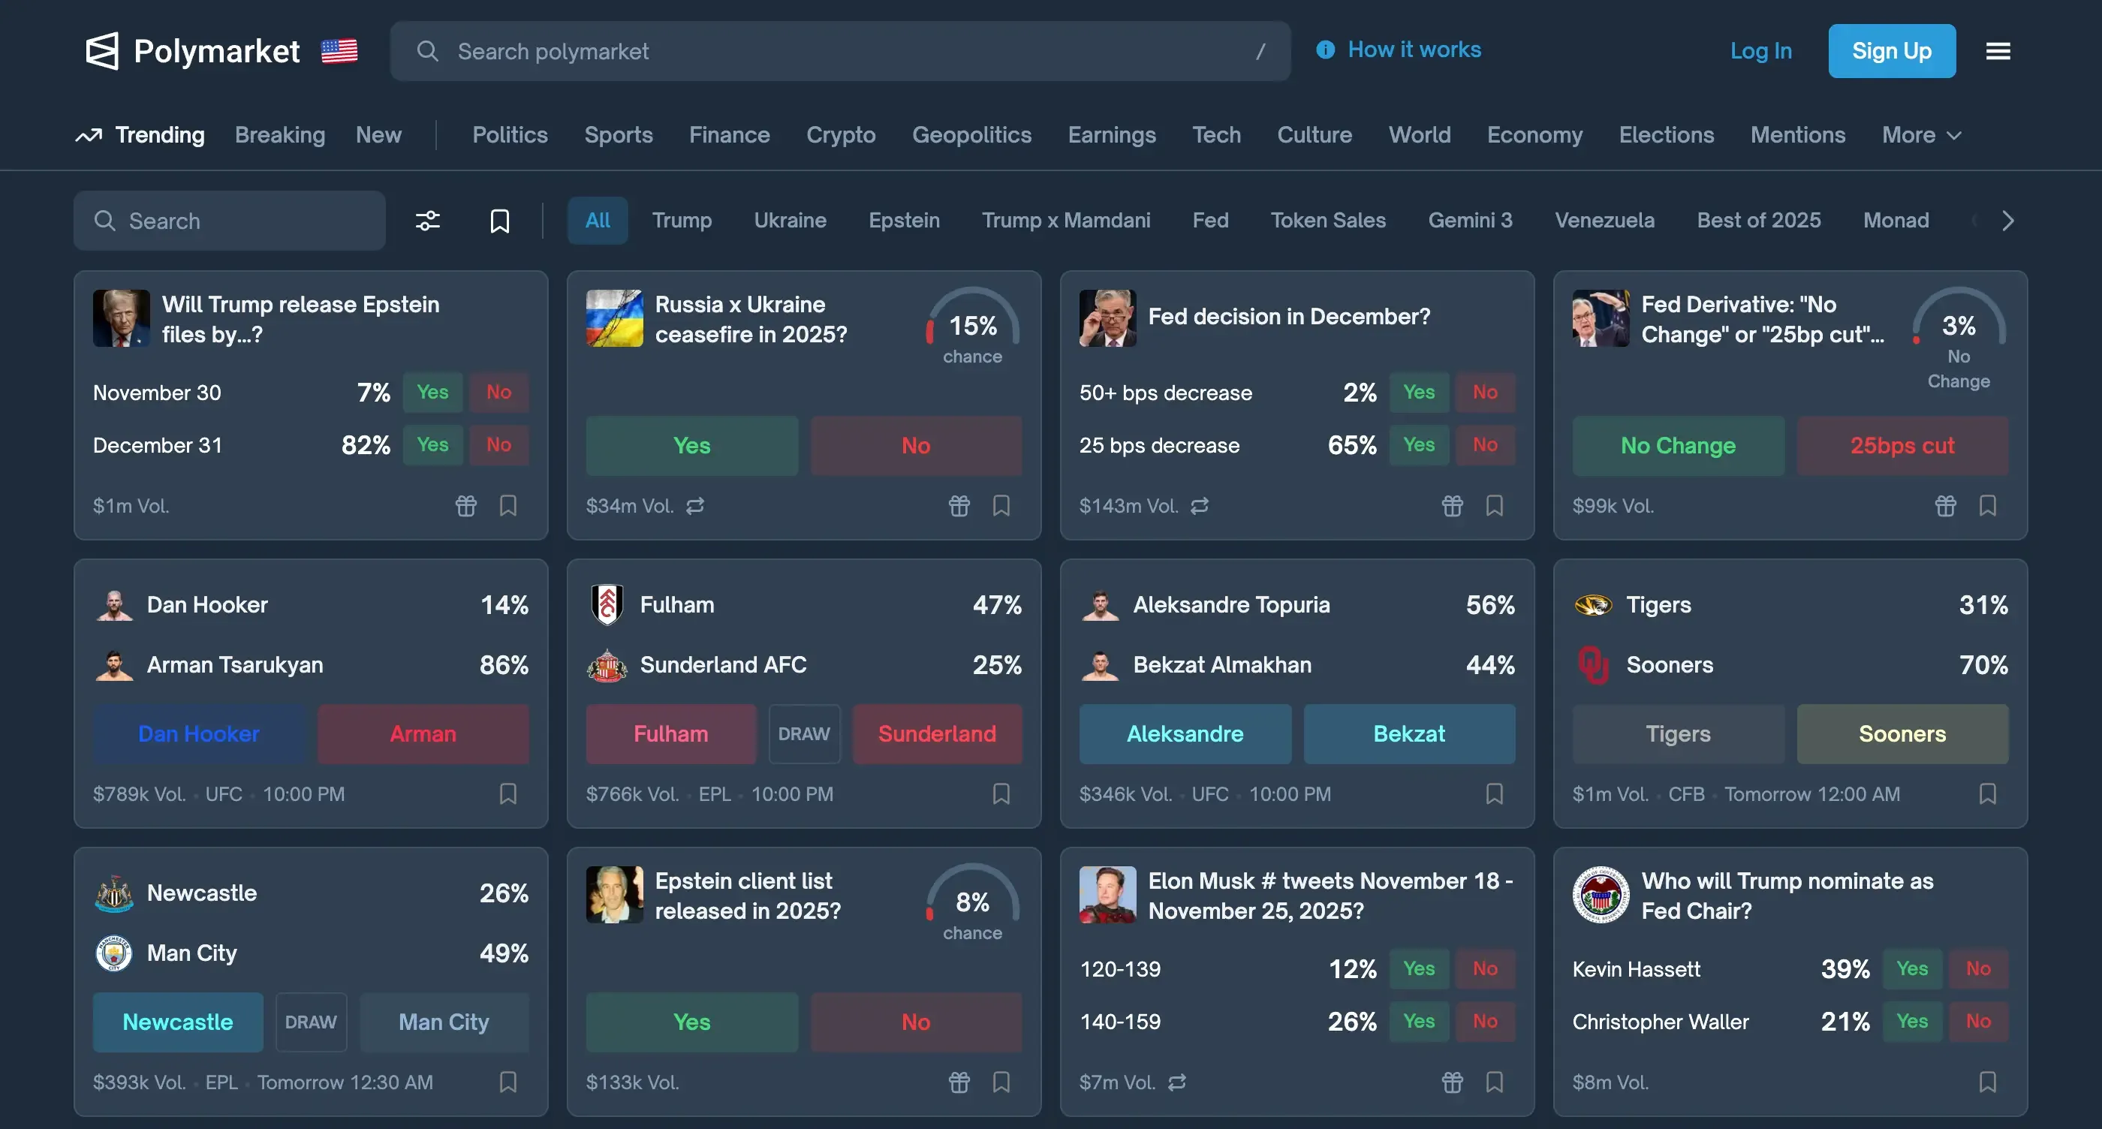Click the gift icon on Elon Musk tweets market
The image size is (2102, 1129).
point(1452,1082)
